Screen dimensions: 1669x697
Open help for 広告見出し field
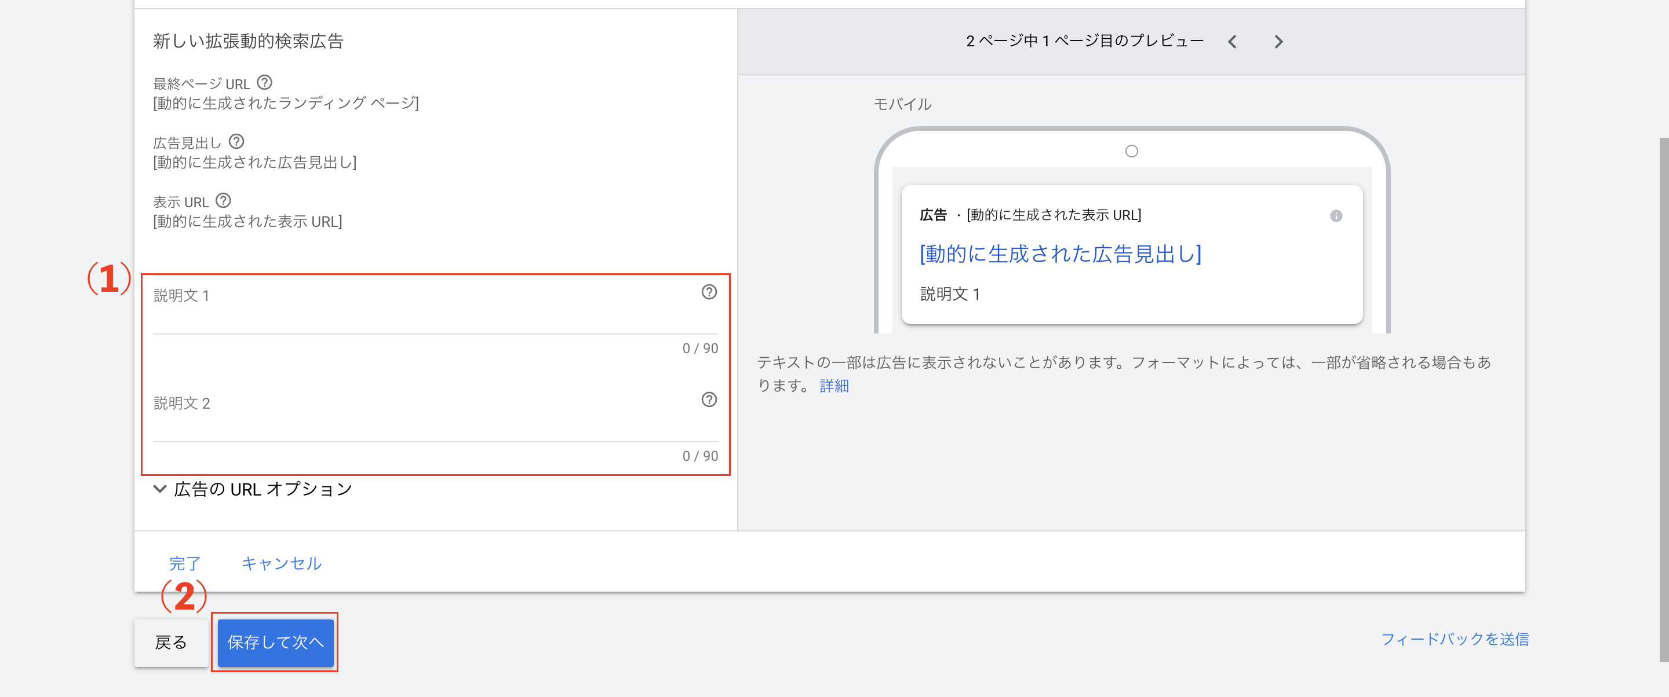pyautogui.click(x=238, y=141)
